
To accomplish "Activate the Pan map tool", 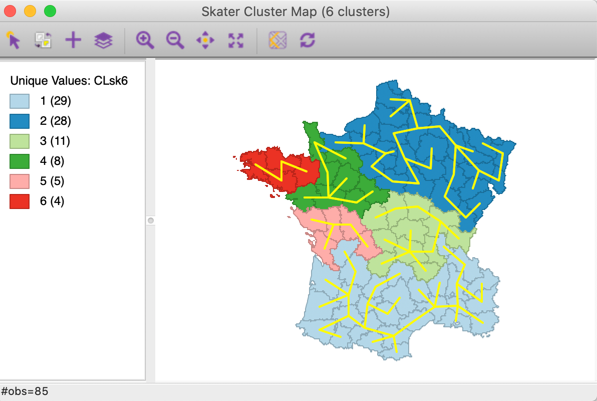I will pyautogui.click(x=205, y=40).
